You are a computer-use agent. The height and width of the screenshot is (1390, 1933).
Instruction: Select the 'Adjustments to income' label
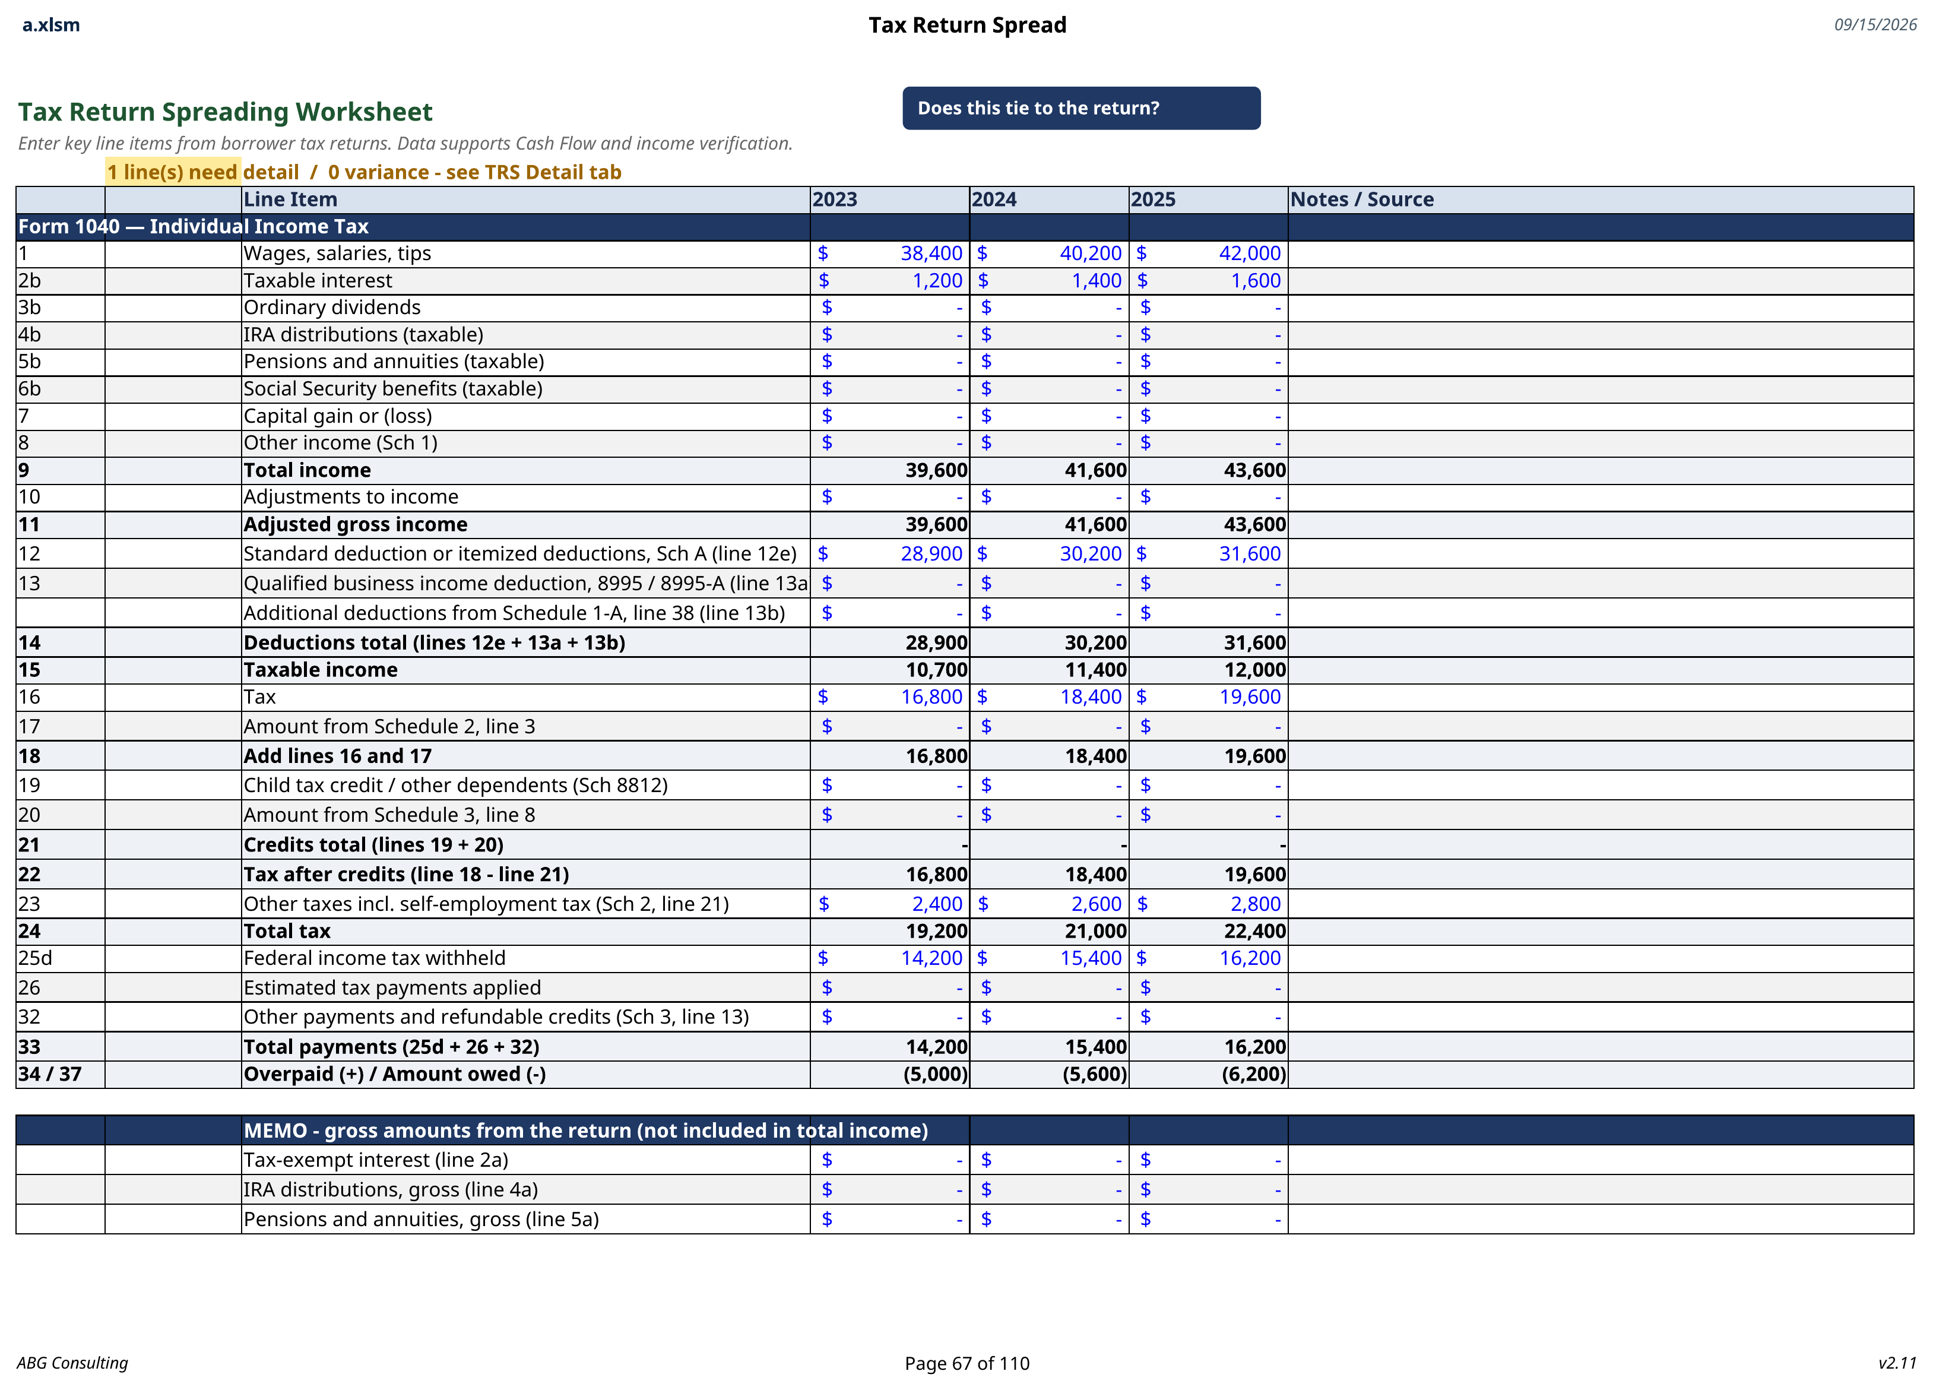click(351, 497)
